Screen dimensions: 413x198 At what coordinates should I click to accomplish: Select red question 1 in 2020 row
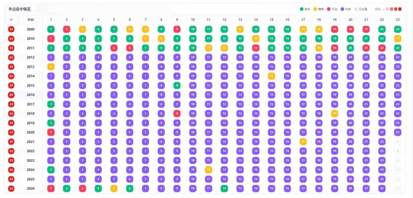51,132
